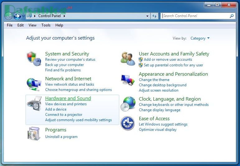Open Choose homegroup and sharing options

point(78,90)
